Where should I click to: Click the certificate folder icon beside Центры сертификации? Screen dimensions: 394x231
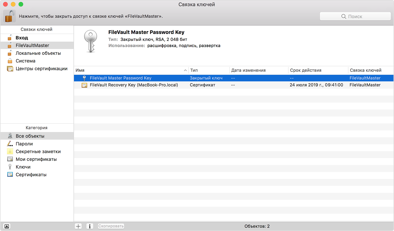10,69
